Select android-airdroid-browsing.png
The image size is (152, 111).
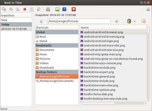pyautogui.click(x=113, y=37)
